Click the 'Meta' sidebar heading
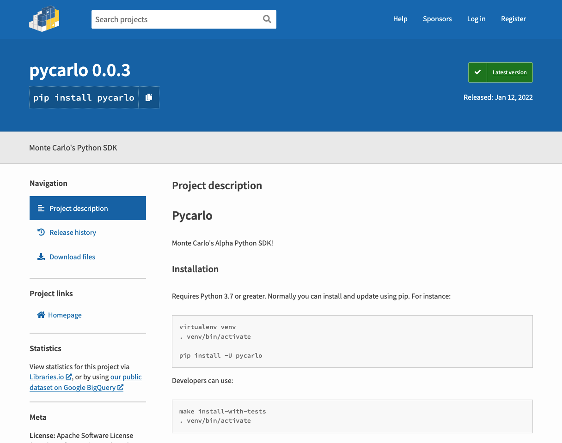Viewport: 562px width, 443px height. (38, 417)
